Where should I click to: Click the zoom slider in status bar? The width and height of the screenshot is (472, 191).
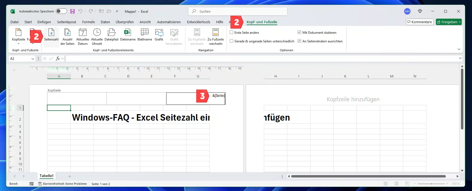pyautogui.click(x=431, y=184)
